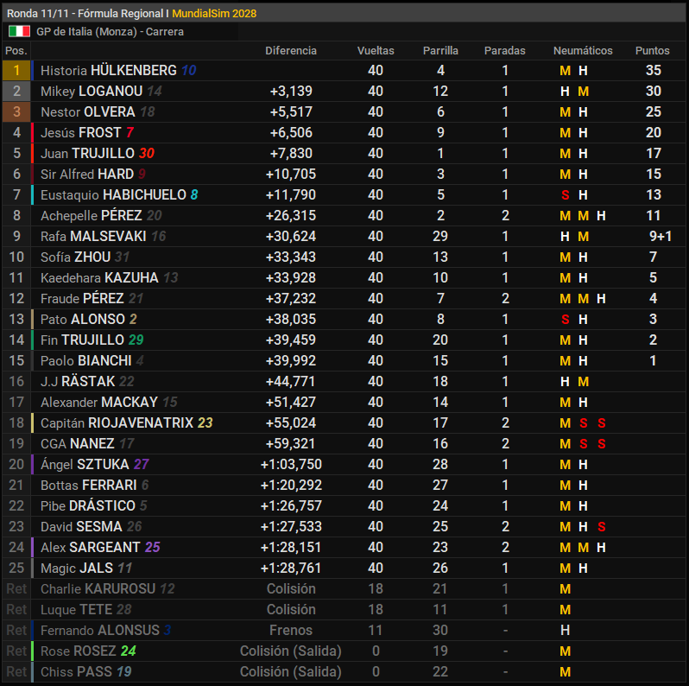Select driver Achepelle PÉREZ 20
The height and width of the screenshot is (686, 689).
click(x=101, y=215)
